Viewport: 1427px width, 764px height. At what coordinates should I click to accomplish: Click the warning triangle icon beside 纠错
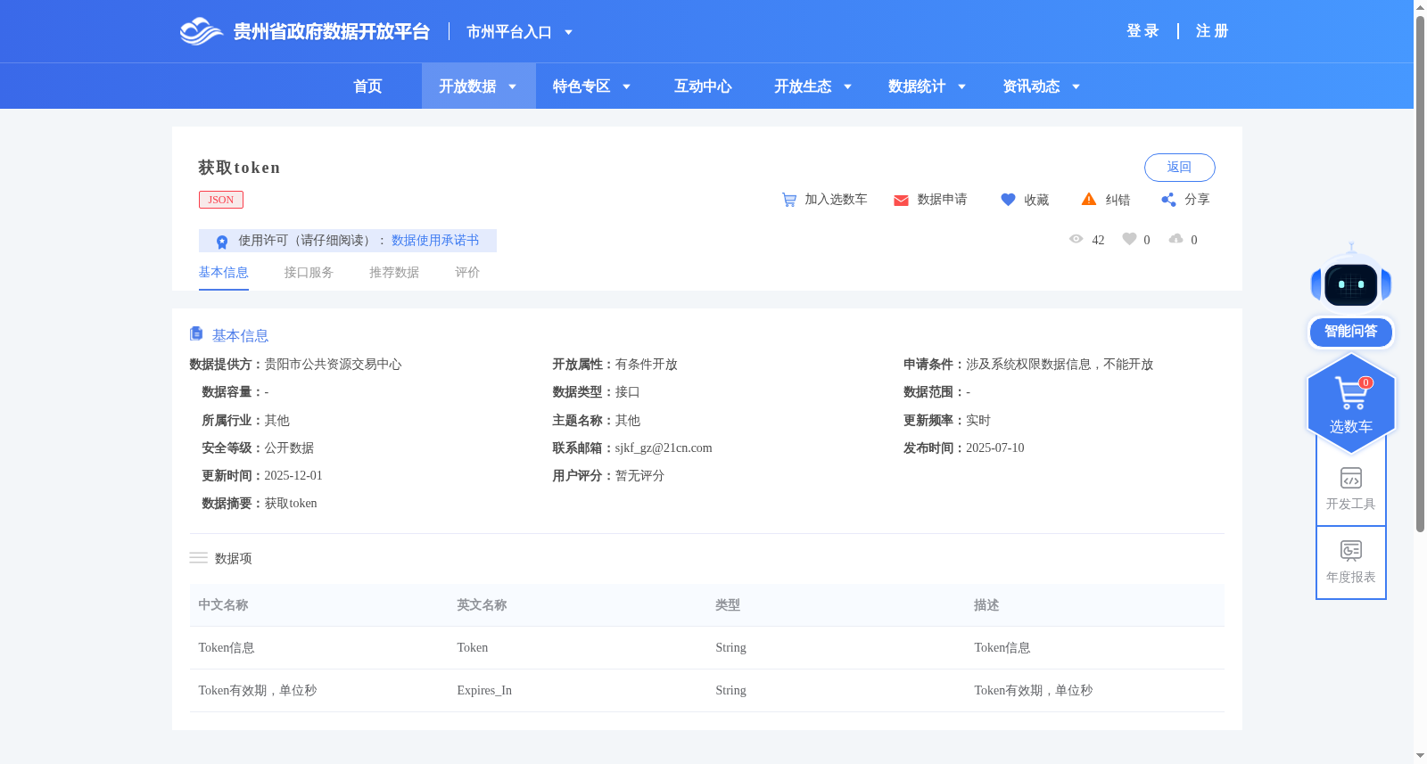[1089, 199]
